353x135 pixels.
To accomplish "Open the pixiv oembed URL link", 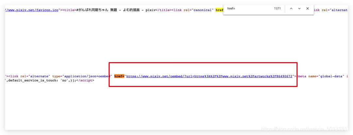I will tap(210, 76).
